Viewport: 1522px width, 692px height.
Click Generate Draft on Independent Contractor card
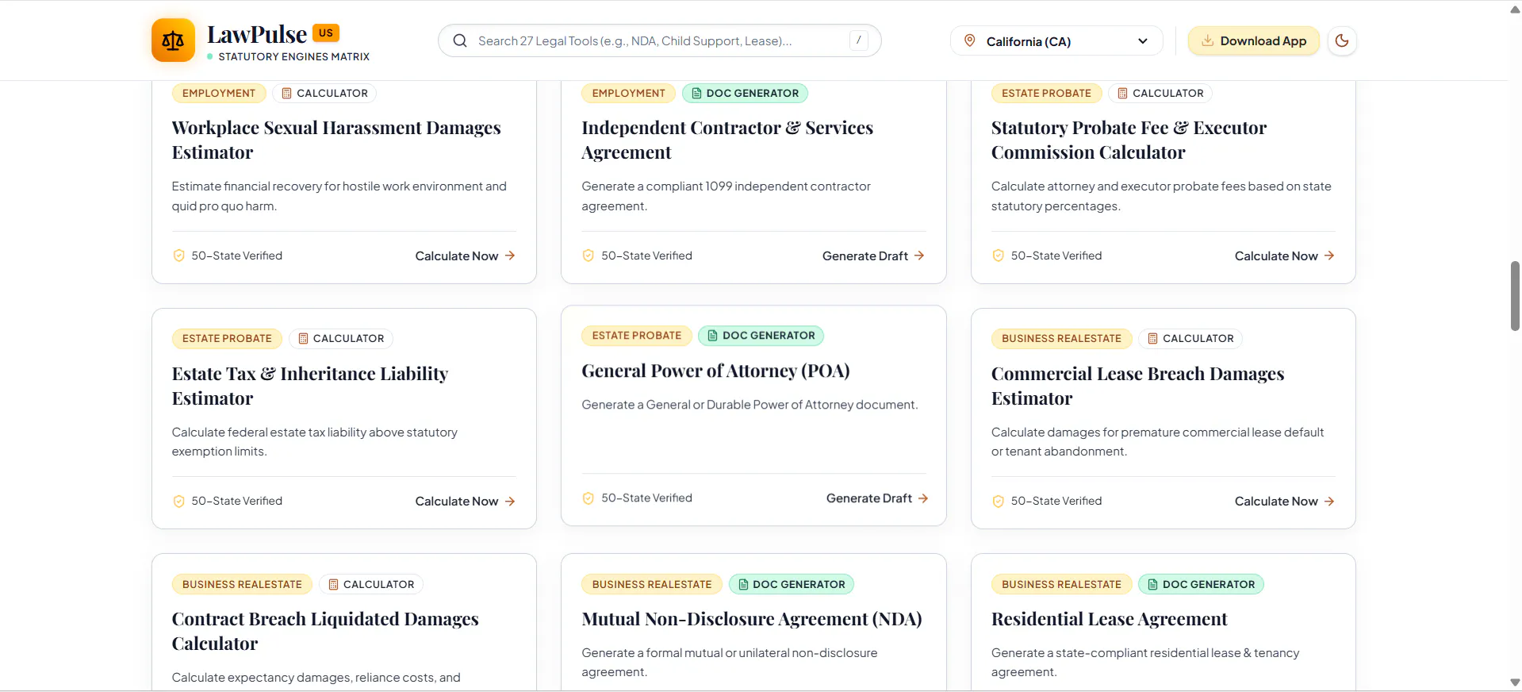873,256
